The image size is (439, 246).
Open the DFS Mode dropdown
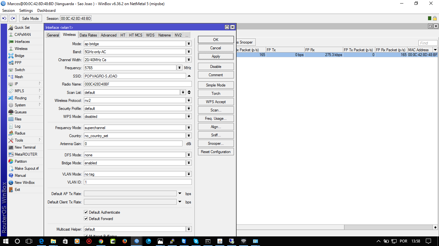pos(189,155)
